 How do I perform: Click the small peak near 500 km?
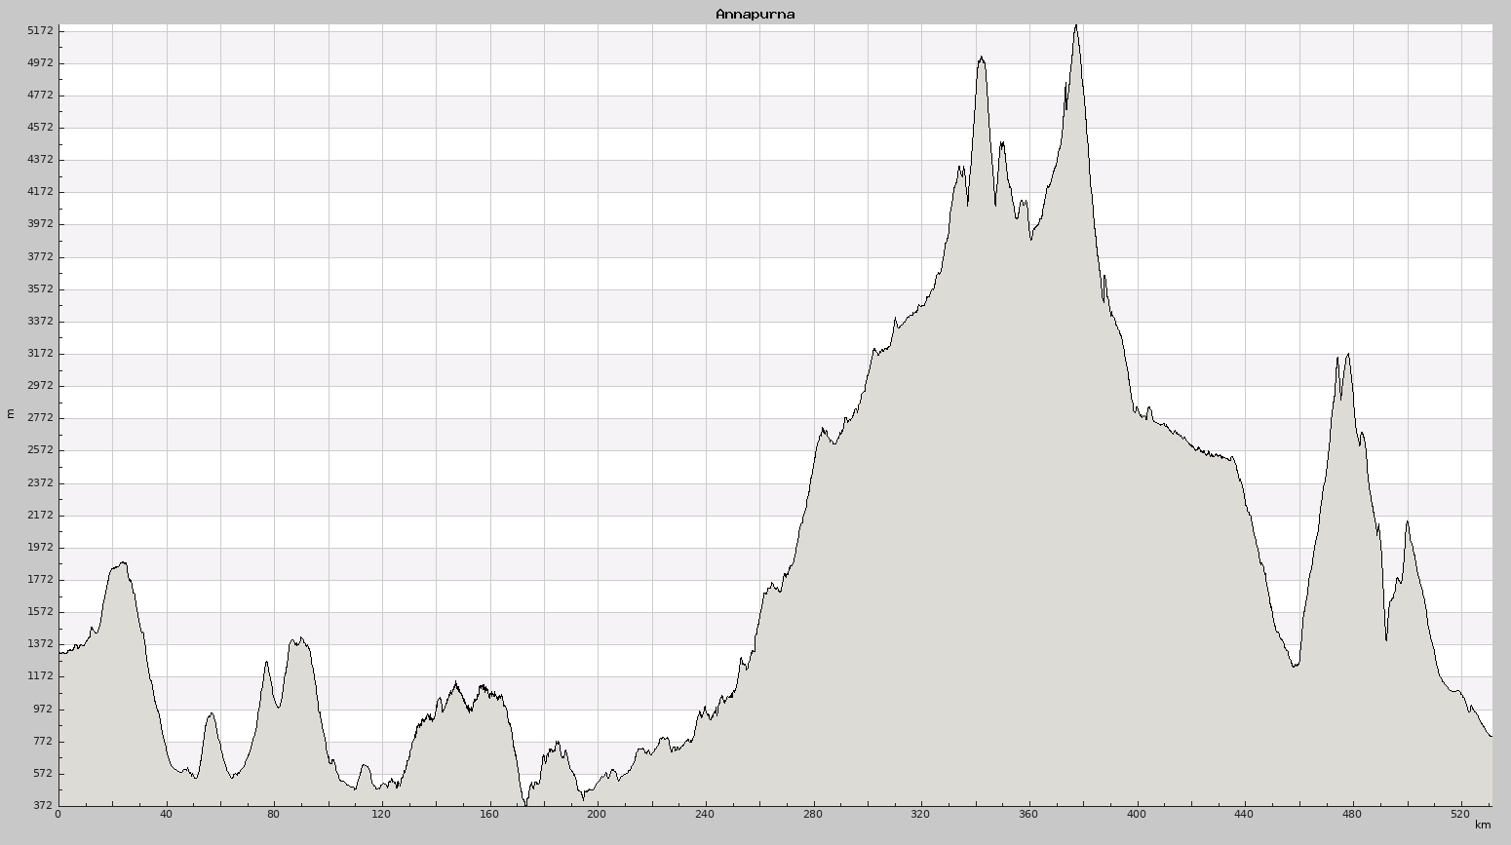click(x=1407, y=522)
